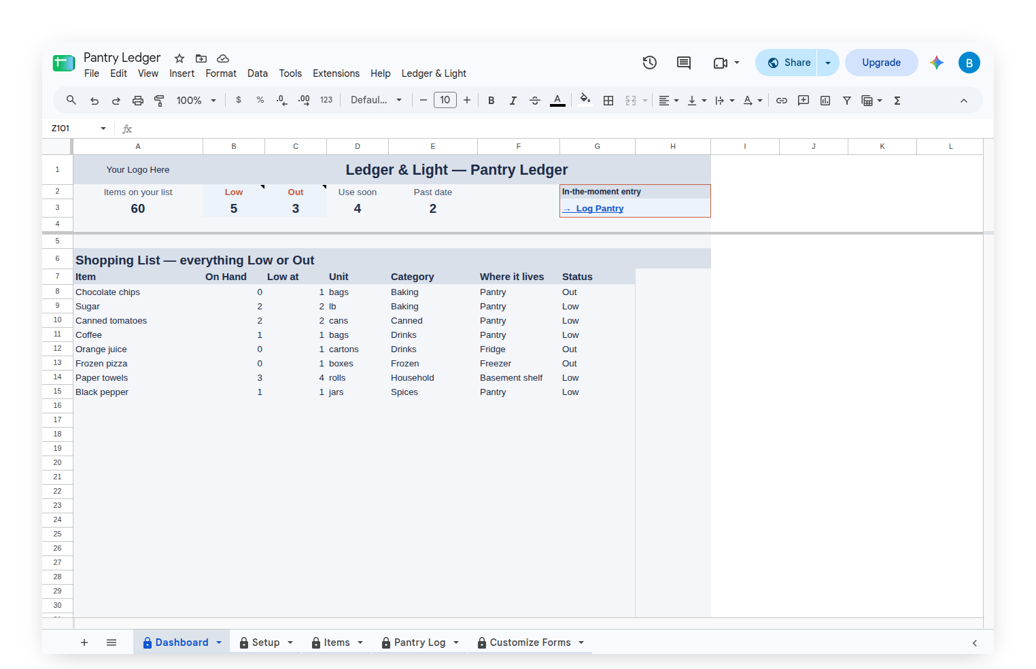Format cells as percent
This screenshot has height=669, width=1036.
(x=260, y=100)
